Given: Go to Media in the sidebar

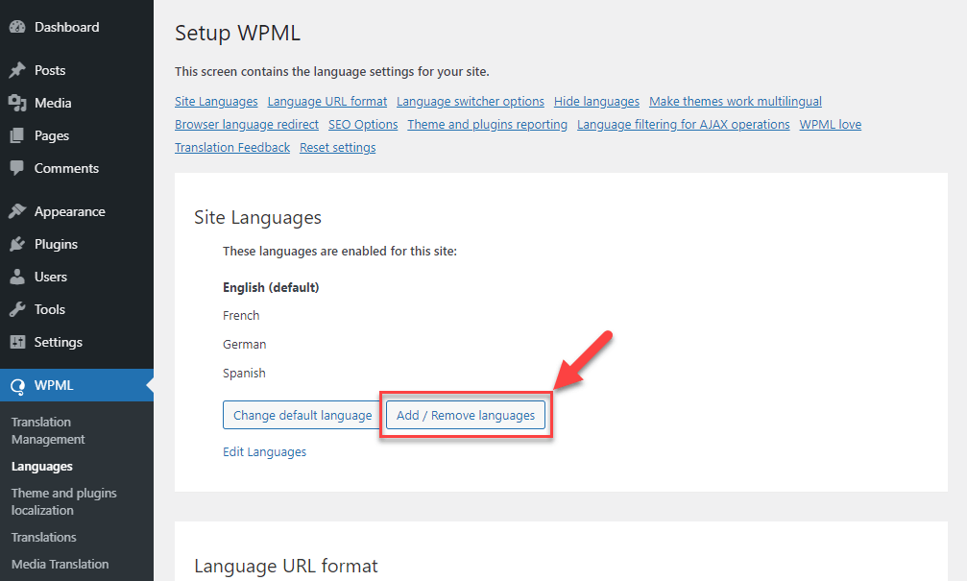Looking at the screenshot, I should [x=53, y=103].
